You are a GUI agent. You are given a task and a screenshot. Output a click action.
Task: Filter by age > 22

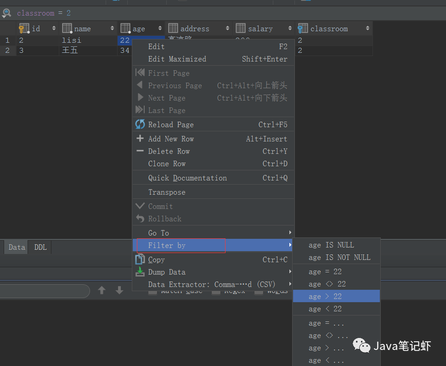click(337, 296)
